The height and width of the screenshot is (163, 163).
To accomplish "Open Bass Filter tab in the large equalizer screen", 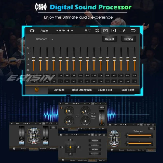I will pyautogui.click(x=128, y=90).
